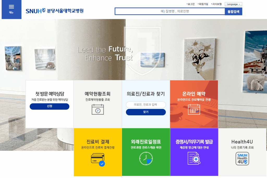Click the clock icon in 외래진료일정표 tile
Screen dimensions: 267x178
coord(146,159)
